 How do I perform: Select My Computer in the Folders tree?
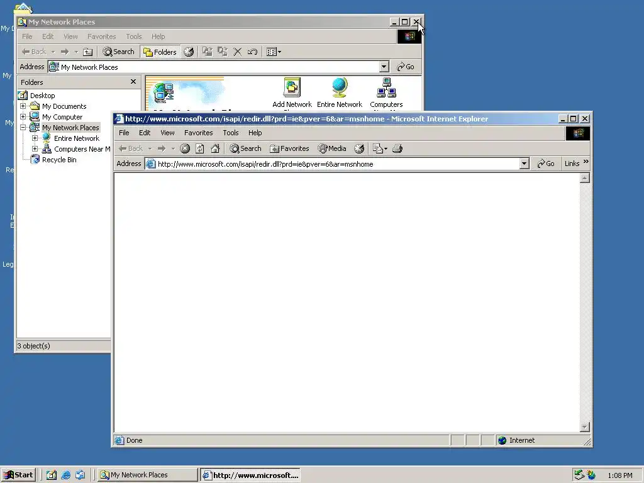tap(62, 117)
